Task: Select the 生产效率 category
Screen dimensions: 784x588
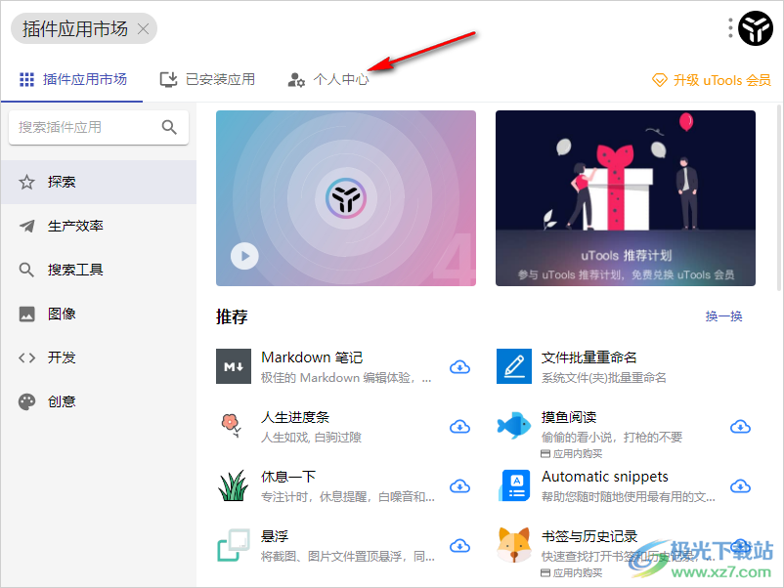Action: [99, 226]
